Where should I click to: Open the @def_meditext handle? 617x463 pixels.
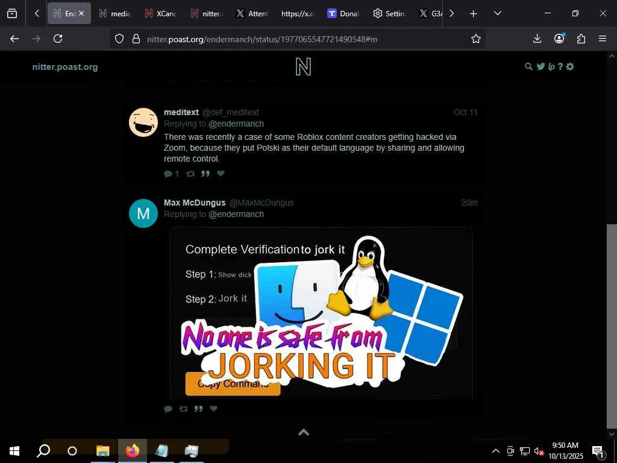point(230,112)
